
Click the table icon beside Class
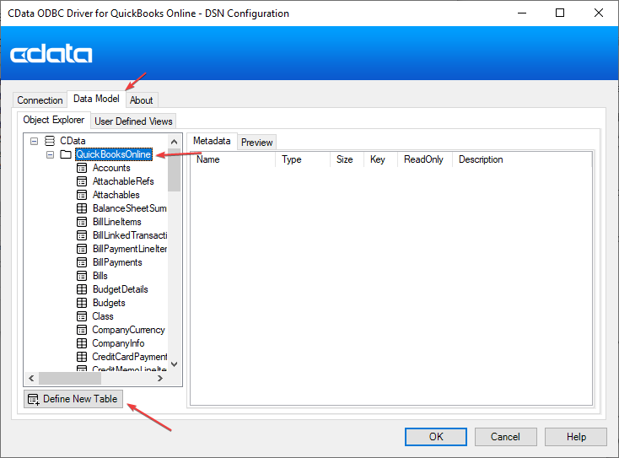point(82,316)
